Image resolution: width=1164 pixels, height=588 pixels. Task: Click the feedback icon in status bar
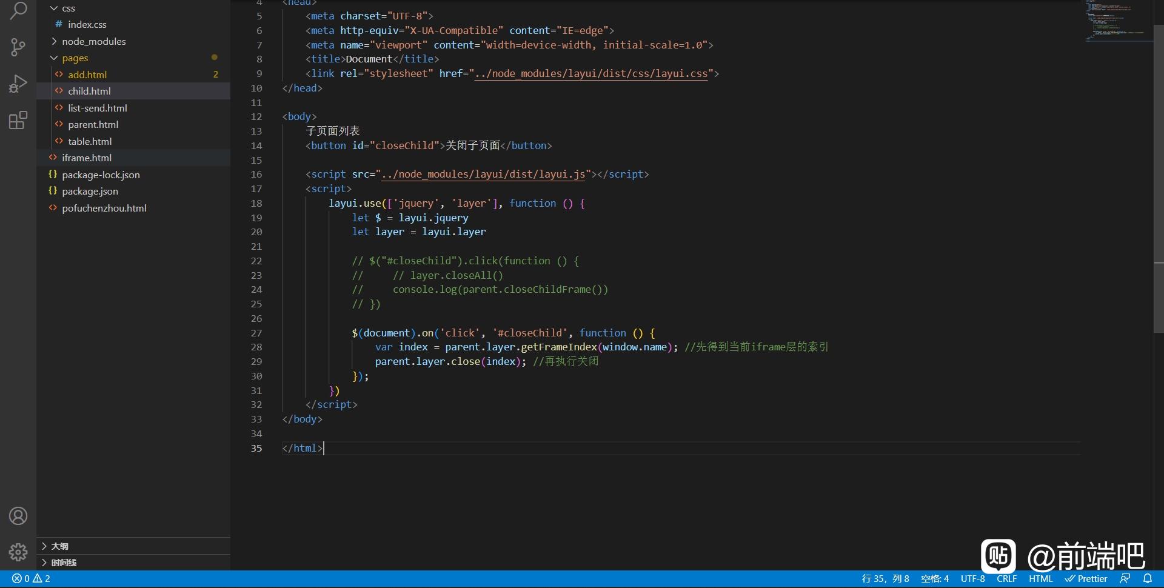[x=1125, y=579]
